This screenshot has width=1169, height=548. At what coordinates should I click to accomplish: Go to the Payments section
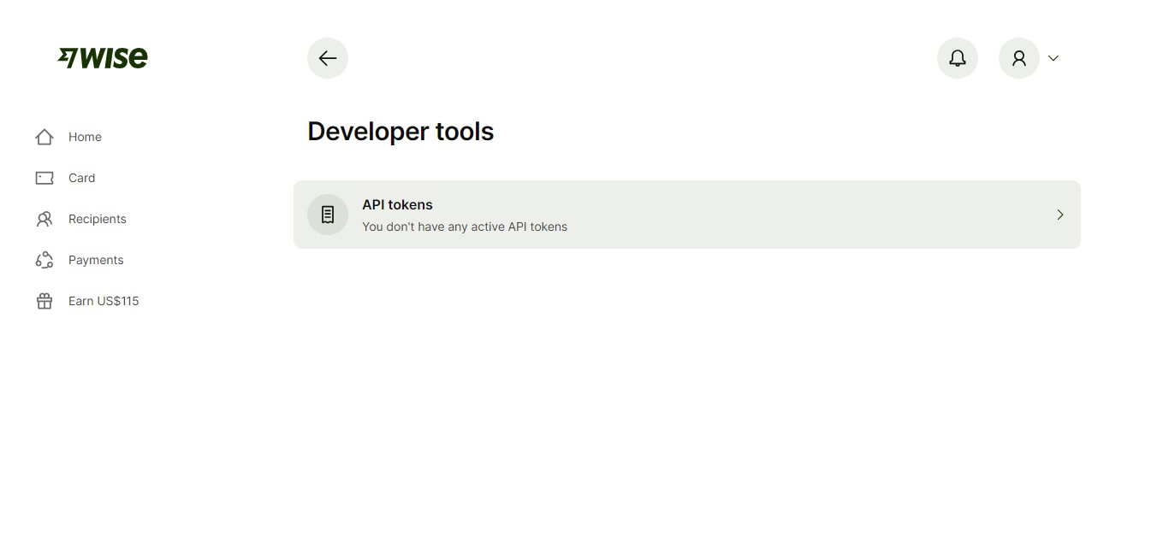pos(95,260)
